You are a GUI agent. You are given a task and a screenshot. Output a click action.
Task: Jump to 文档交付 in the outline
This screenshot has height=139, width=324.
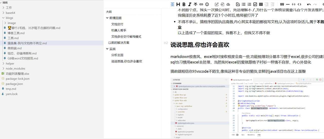117,24
